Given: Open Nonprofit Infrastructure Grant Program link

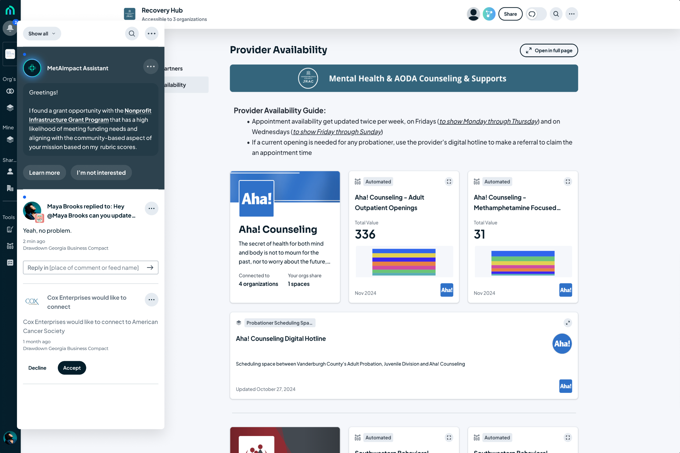Looking at the screenshot, I should pyautogui.click(x=90, y=115).
